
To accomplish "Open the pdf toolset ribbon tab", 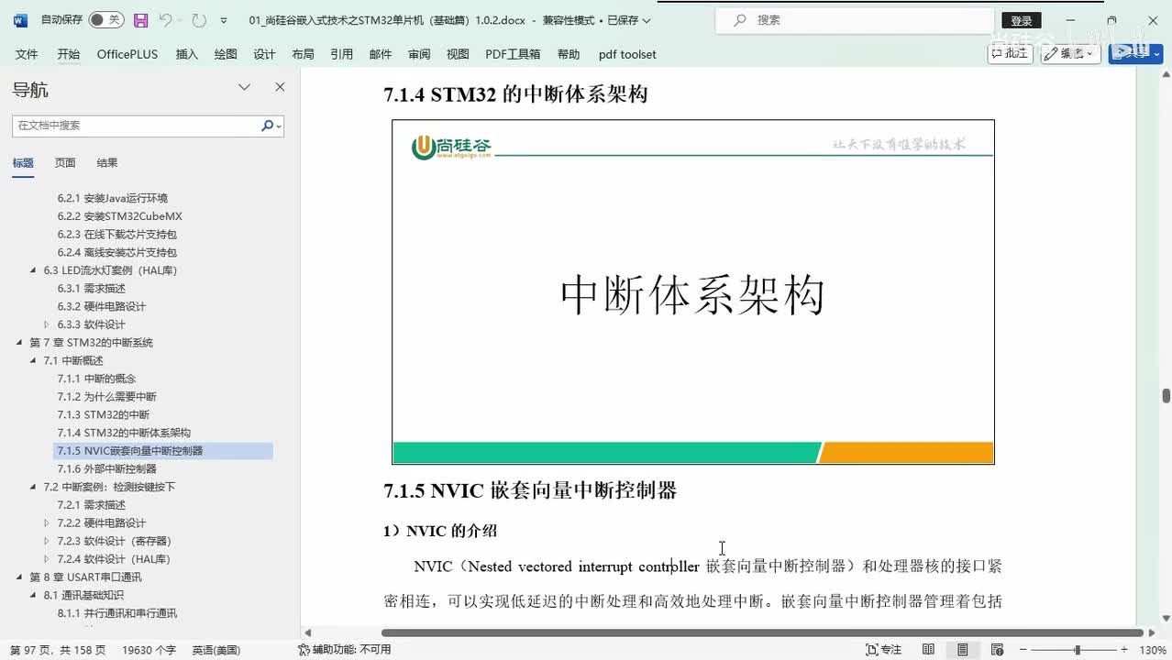I will 627,54.
